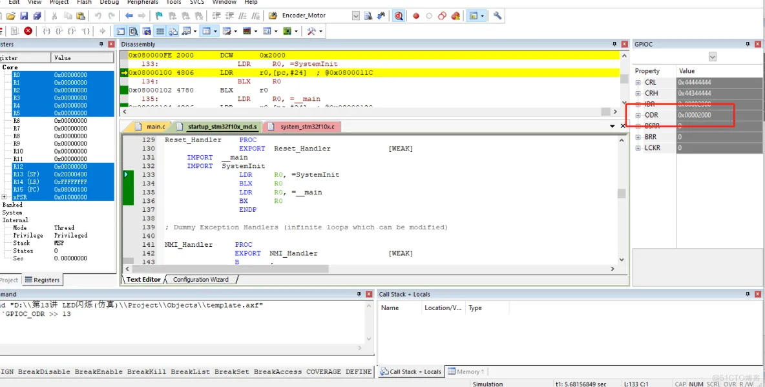
Task: Kill all breakpoints using the toolbar icon
Action: (x=456, y=16)
